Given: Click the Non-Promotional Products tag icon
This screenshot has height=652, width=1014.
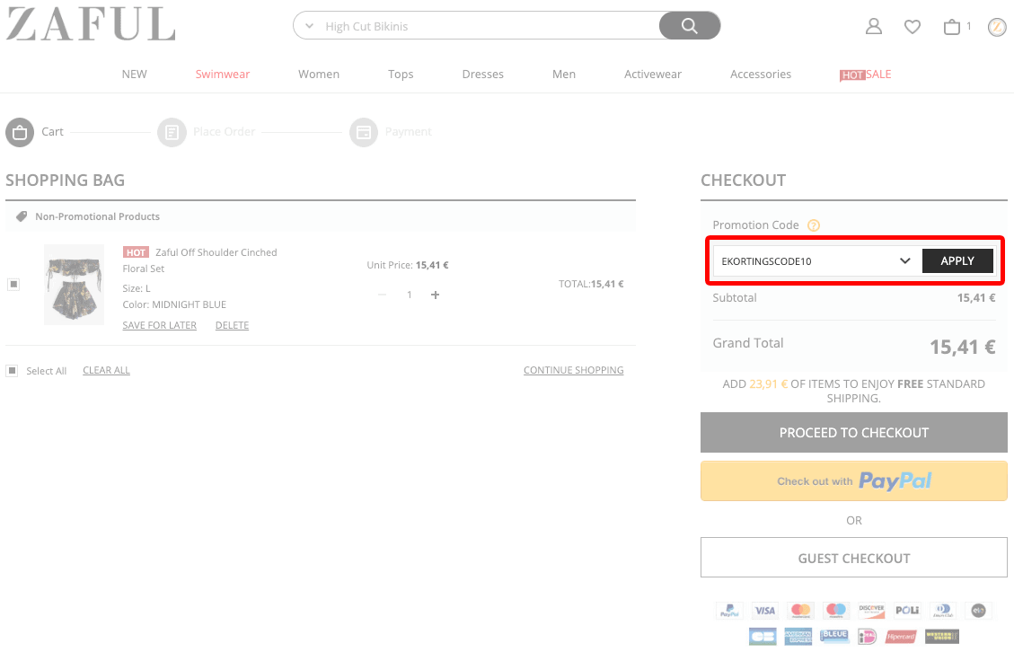Looking at the screenshot, I should click(x=22, y=216).
